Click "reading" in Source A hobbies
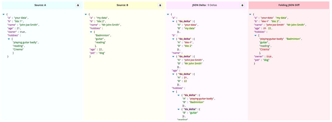The height and width of the screenshot is (122, 332). click(x=18, y=46)
